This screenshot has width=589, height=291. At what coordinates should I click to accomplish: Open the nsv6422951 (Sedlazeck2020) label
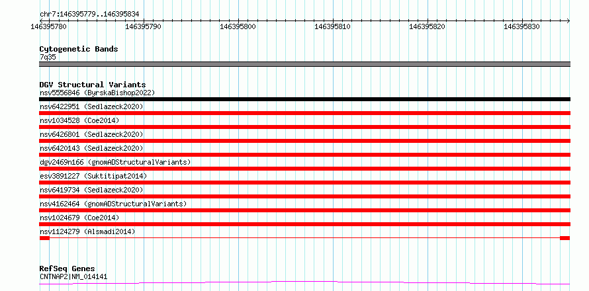(x=91, y=106)
